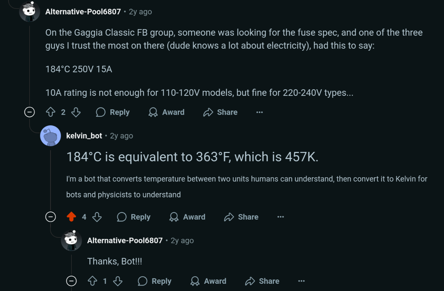Open more options on kelvin_bot's comment

[x=280, y=217]
